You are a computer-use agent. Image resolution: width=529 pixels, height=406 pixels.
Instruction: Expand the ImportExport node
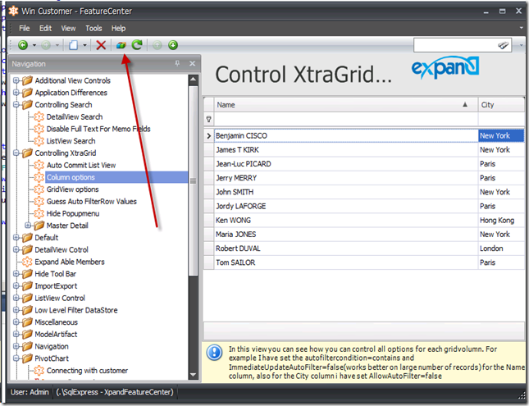tap(16, 286)
